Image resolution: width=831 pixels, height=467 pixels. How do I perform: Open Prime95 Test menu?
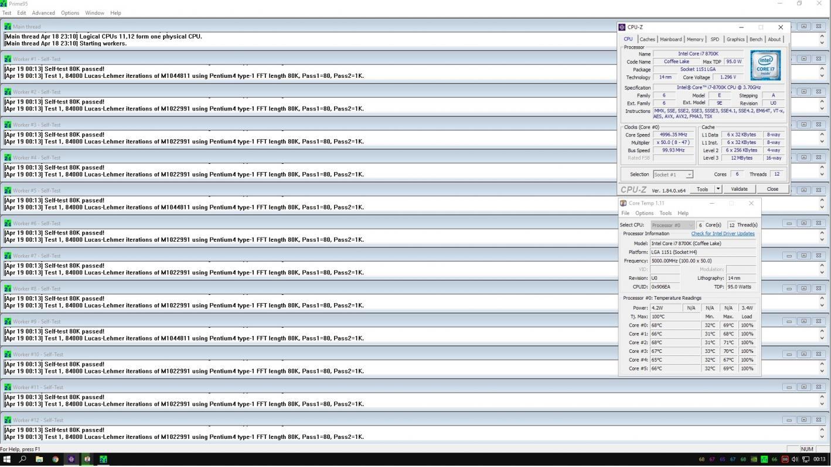[7, 13]
